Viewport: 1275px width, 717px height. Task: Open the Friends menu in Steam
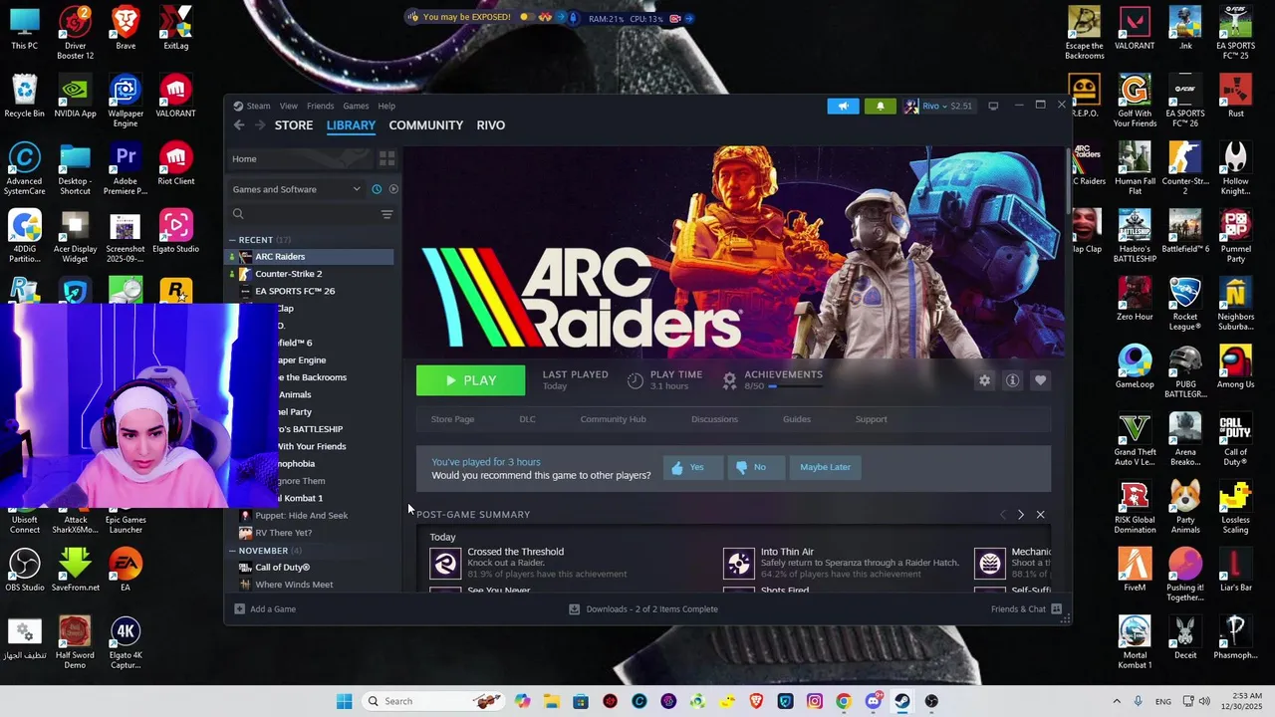click(320, 106)
